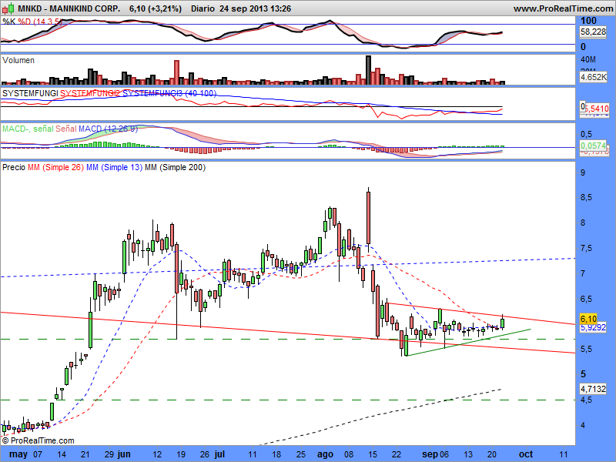This screenshot has width=616, height=462.
Task: Click the SYSTEMFUNGI3 (40 100) label
Action: click(169, 93)
